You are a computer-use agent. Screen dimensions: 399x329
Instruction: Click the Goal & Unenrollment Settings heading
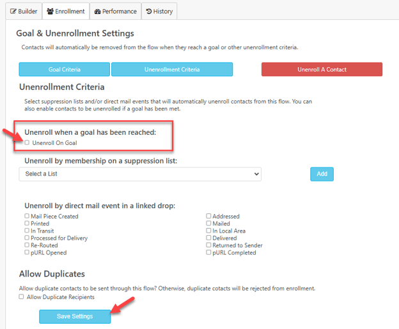pos(75,33)
